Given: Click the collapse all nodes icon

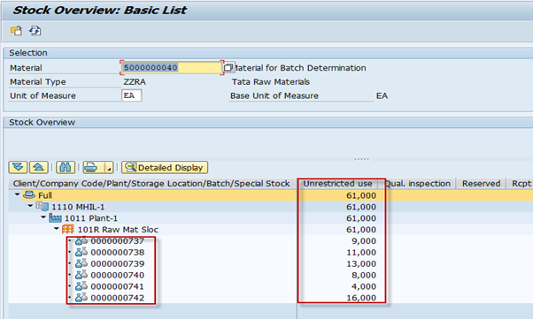Looking at the screenshot, I should pyautogui.click(x=39, y=167).
